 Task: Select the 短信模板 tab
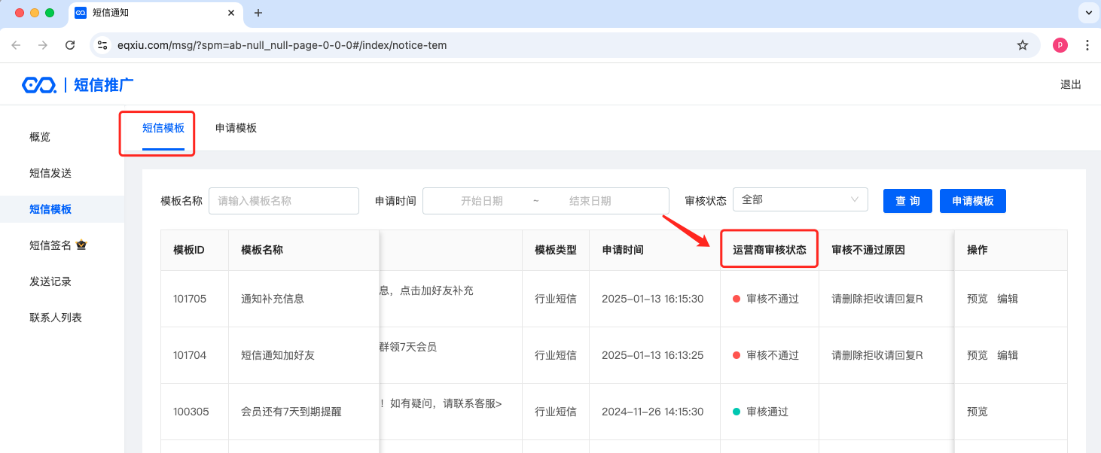(163, 128)
